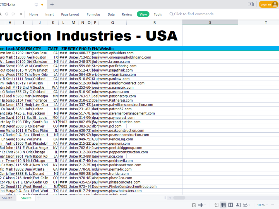Image resolution: width=279 pixels, height=209 pixels.
Task: Click the horizontal scrollbar left arrow
Action: pos(170,198)
